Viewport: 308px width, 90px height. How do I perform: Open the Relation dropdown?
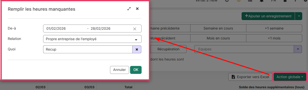click(92, 39)
